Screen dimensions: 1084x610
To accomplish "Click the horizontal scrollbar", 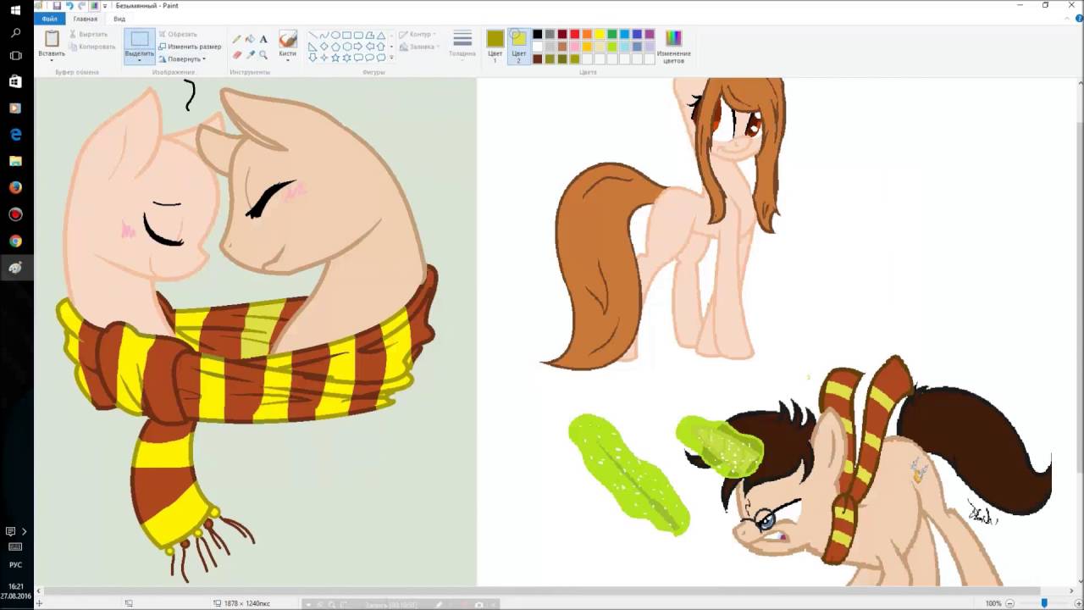I will tap(542, 591).
